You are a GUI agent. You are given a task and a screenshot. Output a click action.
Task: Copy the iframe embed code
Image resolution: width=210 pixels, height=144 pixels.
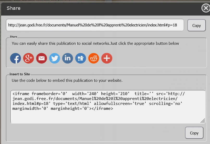tap(194, 133)
